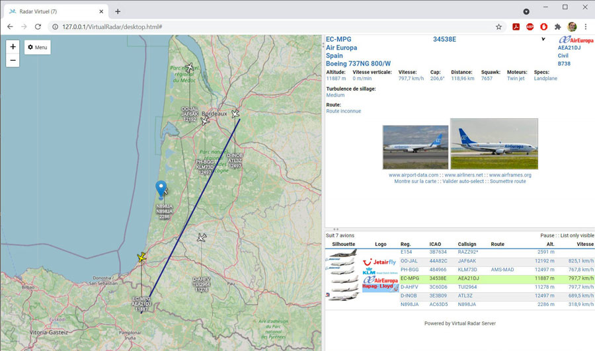Select the N898JA registration in the list
The width and height of the screenshot is (595, 351).
pyautogui.click(x=409, y=304)
